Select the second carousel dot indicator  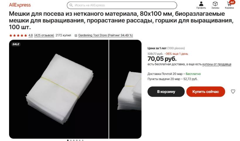point(71,140)
